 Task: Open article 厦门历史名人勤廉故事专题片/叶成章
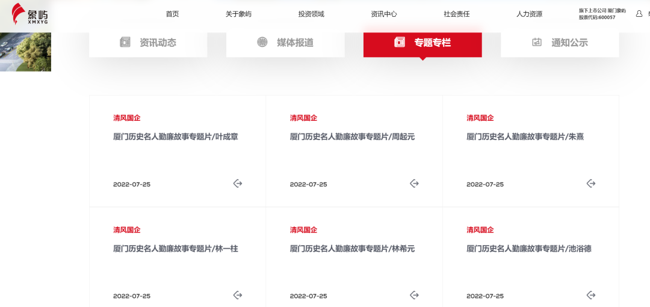[x=176, y=137]
